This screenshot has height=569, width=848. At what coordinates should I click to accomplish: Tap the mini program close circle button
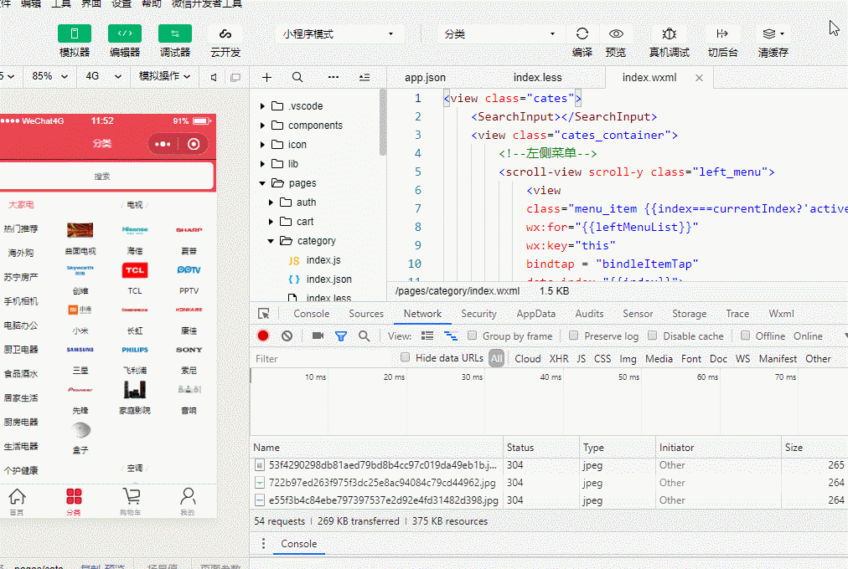194,144
